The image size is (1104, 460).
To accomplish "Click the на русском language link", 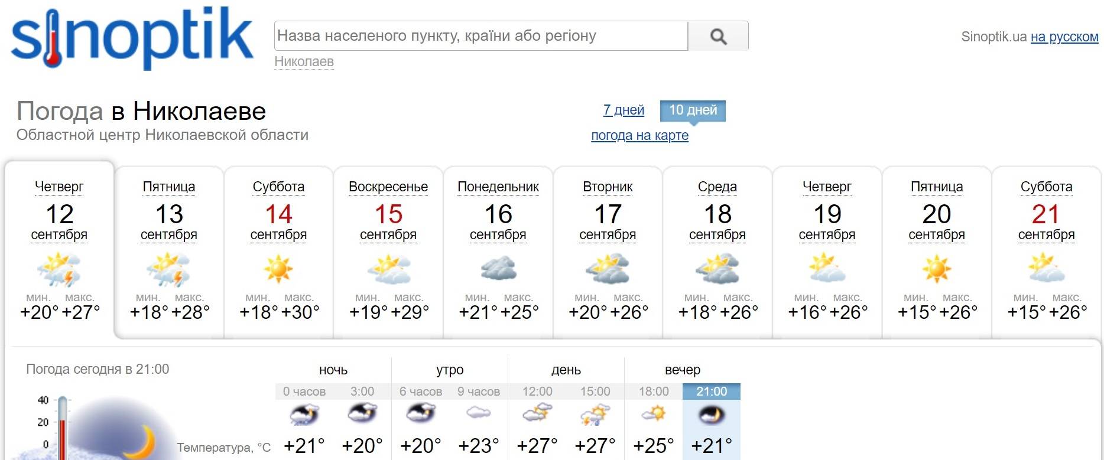I will pyautogui.click(x=1064, y=37).
